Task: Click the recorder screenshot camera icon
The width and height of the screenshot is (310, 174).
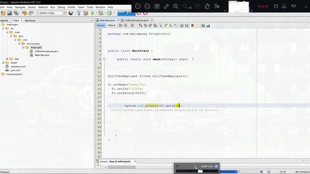Action: click(157, 6)
